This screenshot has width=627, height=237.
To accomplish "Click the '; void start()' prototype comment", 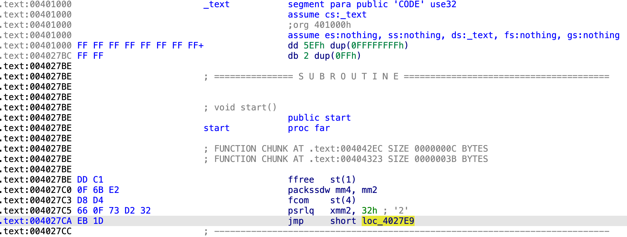I will [x=240, y=108].
